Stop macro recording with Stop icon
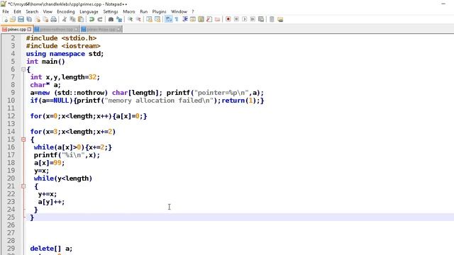Screen dimensions: 454x255 236,19
